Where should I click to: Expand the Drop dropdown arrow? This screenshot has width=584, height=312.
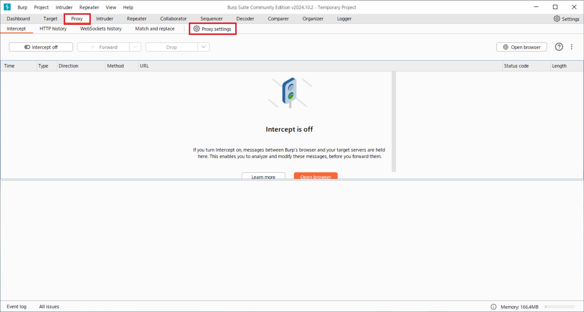pyautogui.click(x=204, y=47)
